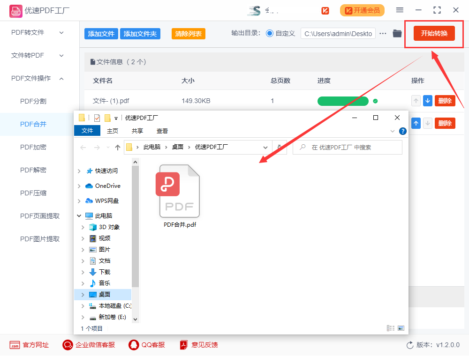
Task: Select PDF图片提取 in sidebar
Action: (x=40, y=239)
